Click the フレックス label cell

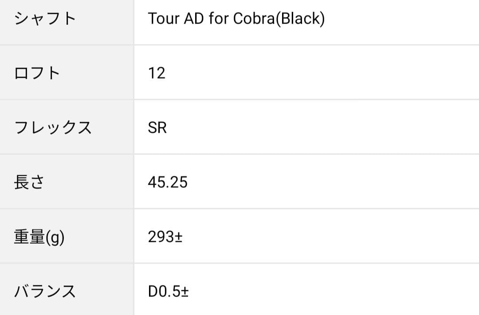pos(53,128)
